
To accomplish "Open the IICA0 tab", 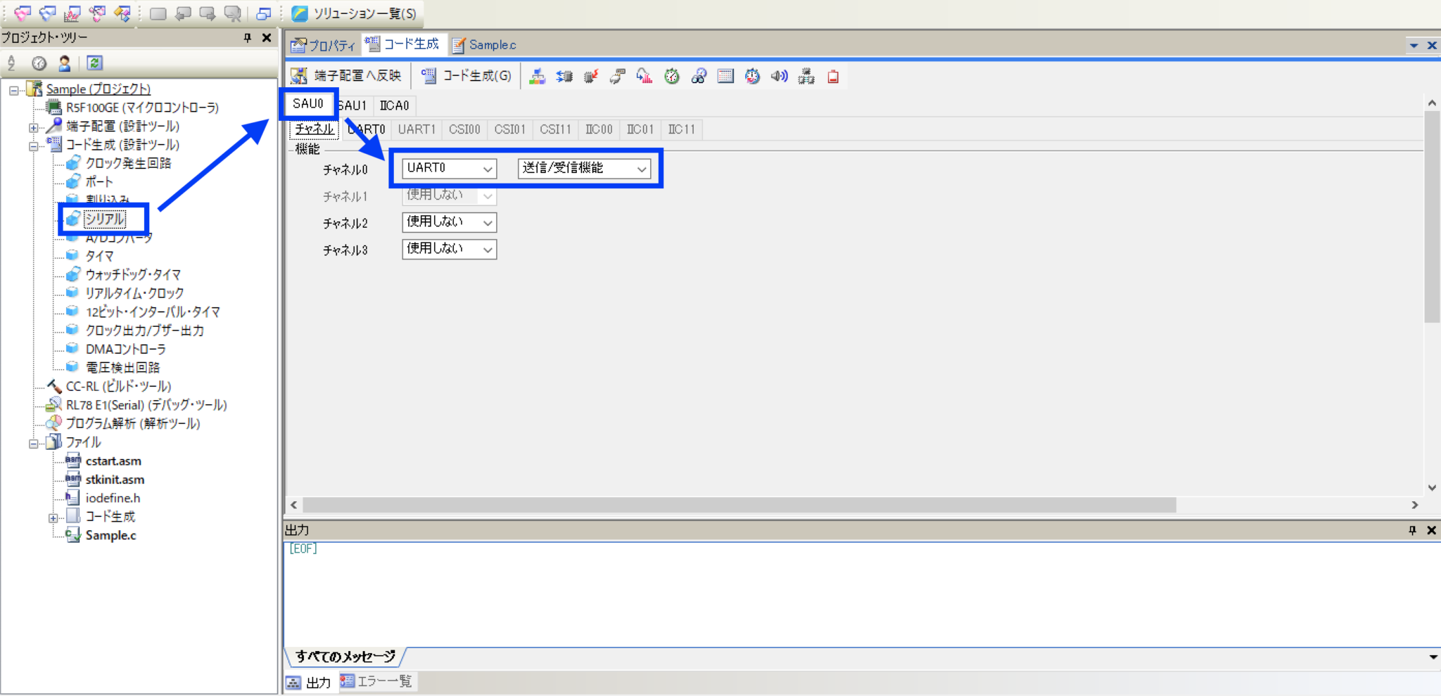I will coord(394,105).
